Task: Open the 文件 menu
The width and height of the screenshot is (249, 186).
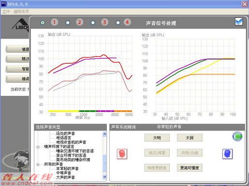Action: point(6,11)
